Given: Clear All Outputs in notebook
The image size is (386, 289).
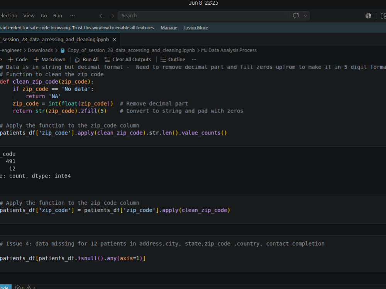Looking at the screenshot, I should 128,59.
